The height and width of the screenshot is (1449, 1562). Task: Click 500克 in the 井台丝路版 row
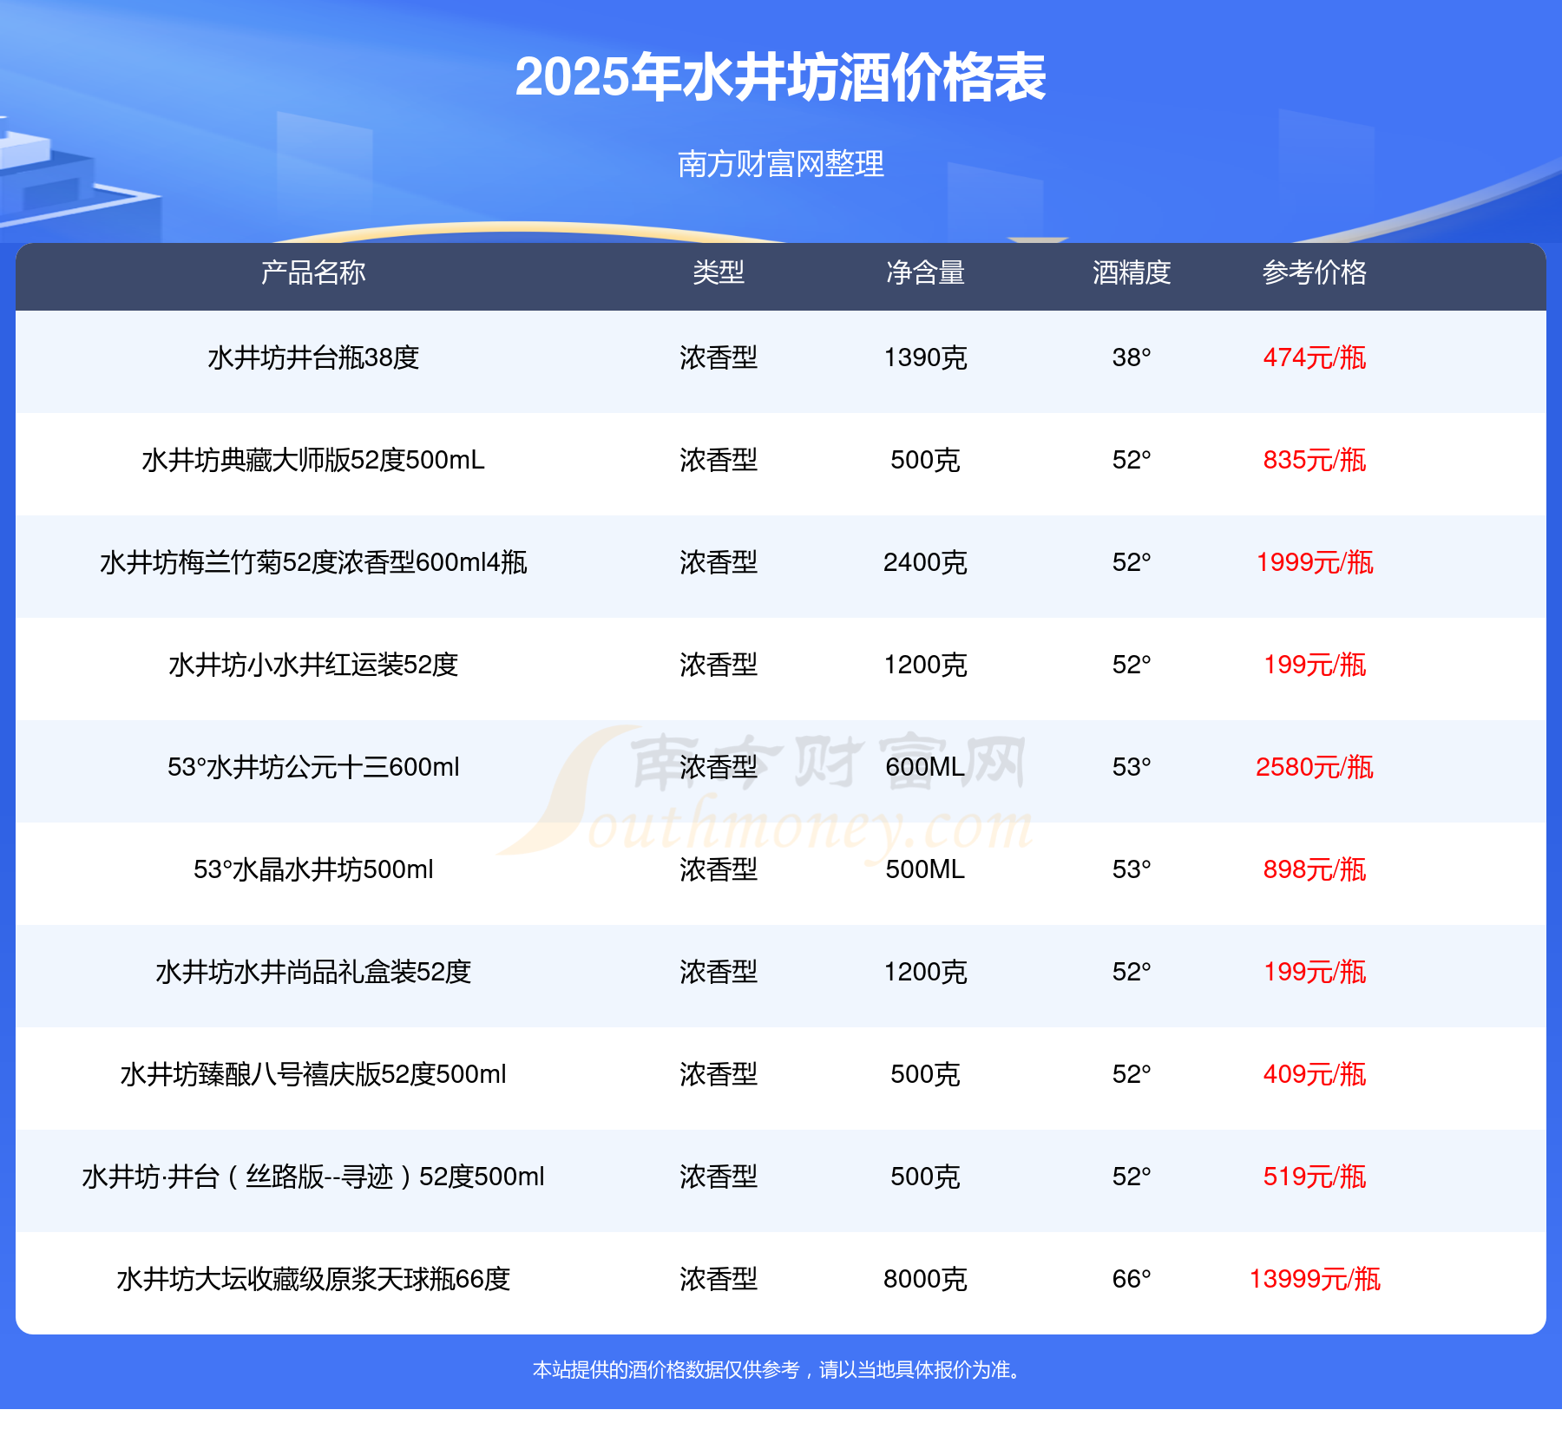(x=925, y=1177)
